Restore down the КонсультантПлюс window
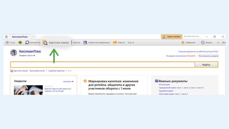The width and height of the screenshot is (229, 129). coord(215,37)
